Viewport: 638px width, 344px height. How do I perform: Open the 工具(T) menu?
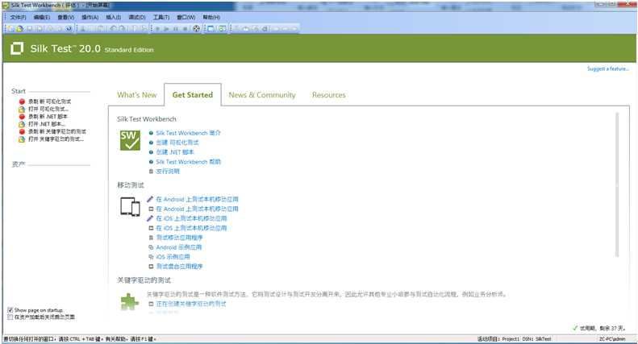tap(161, 18)
